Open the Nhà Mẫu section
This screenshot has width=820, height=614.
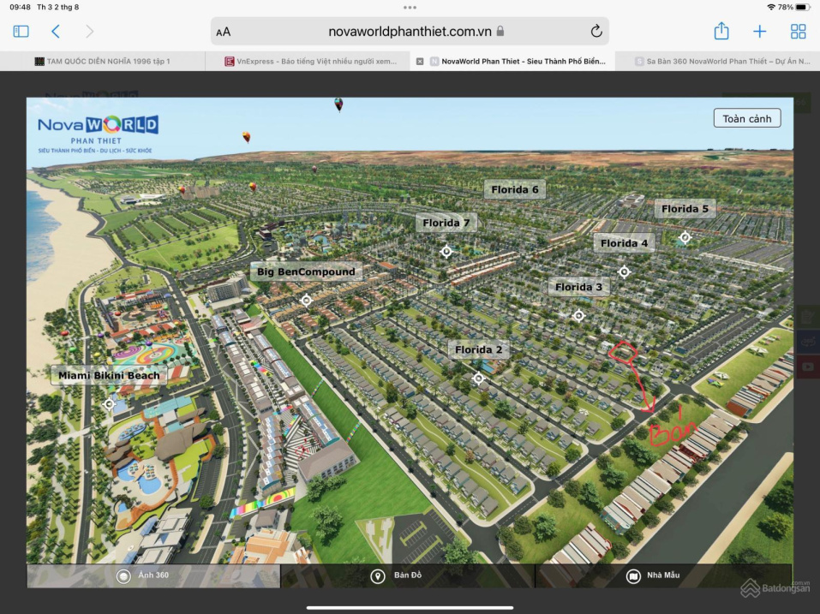pos(663,575)
